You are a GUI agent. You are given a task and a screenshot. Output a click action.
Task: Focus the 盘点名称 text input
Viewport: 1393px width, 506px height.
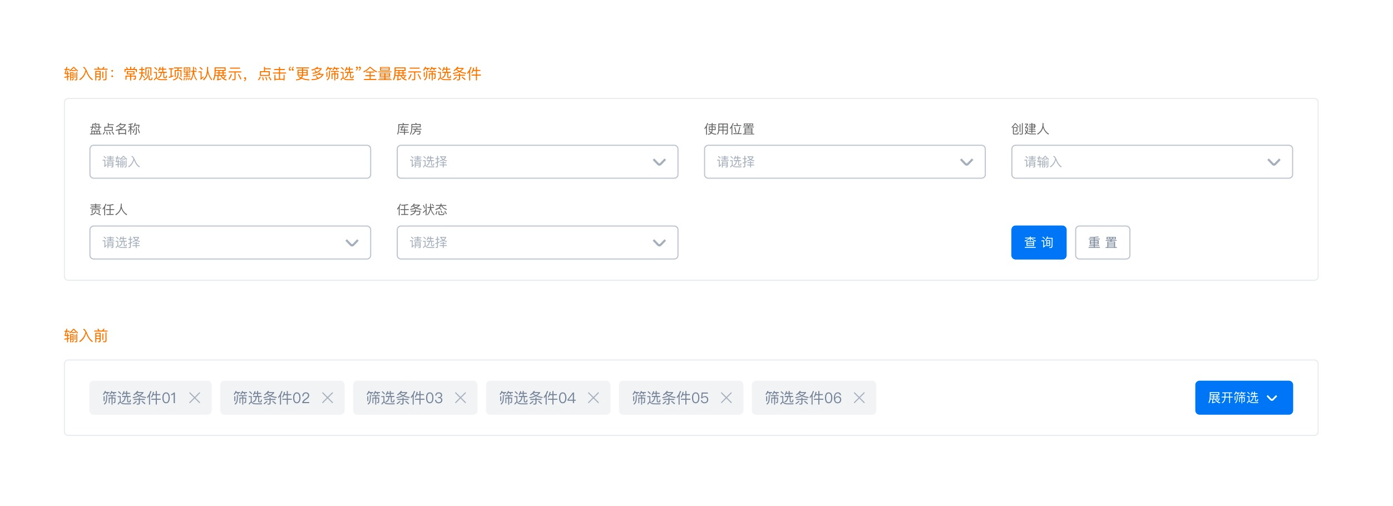(230, 162)
